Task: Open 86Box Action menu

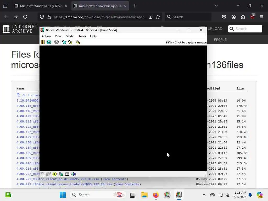Action: pos(46,36)
